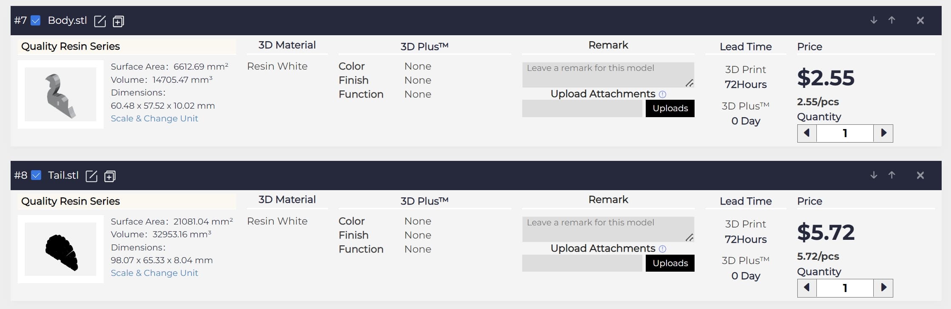Click the edit icon next to Body.stl
Viewport: 951px width, 309px height.
point(100,21)
